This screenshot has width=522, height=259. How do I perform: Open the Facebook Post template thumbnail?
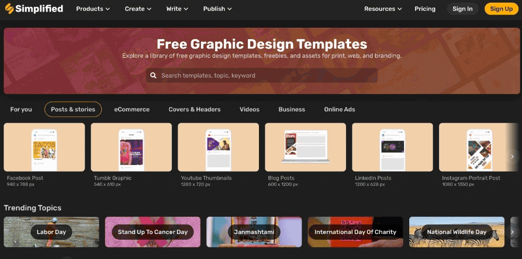click(x=44, y=147)
